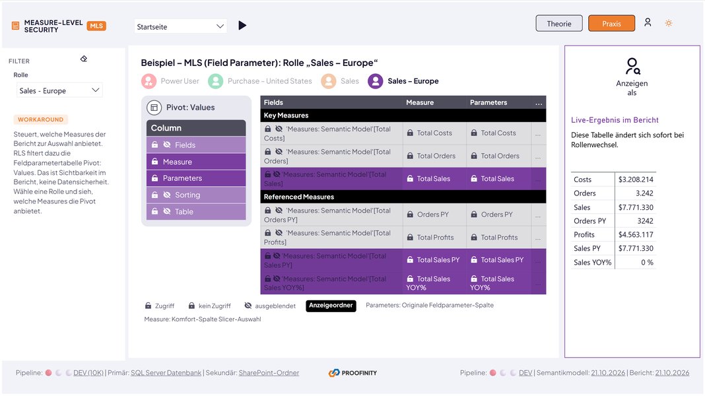Viewport: 705px width, 396px height.
Task: Open the SharePoint-Ordner link
Action: pos(269,373)
